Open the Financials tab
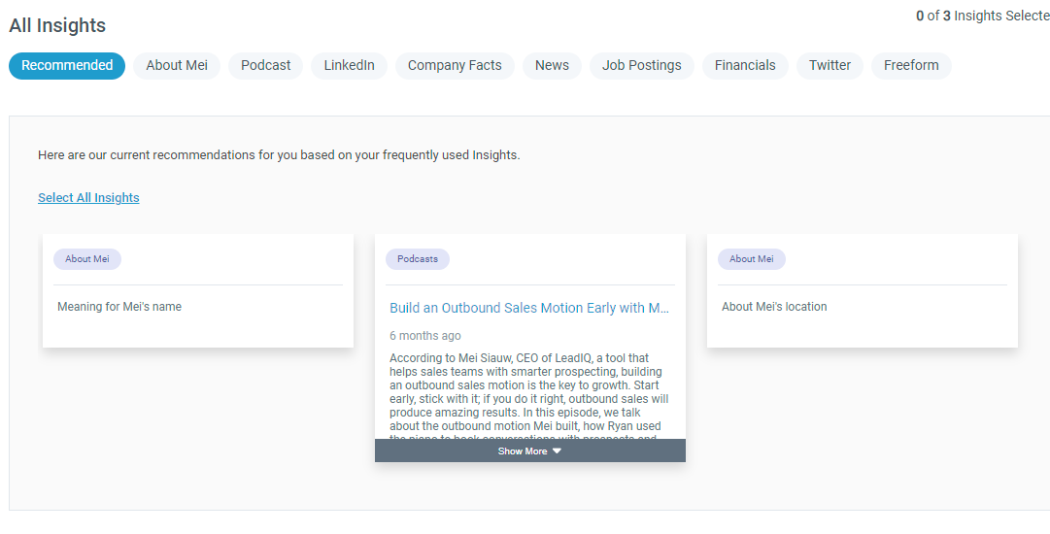The image size is (1050, 534). tap(745, 65)
